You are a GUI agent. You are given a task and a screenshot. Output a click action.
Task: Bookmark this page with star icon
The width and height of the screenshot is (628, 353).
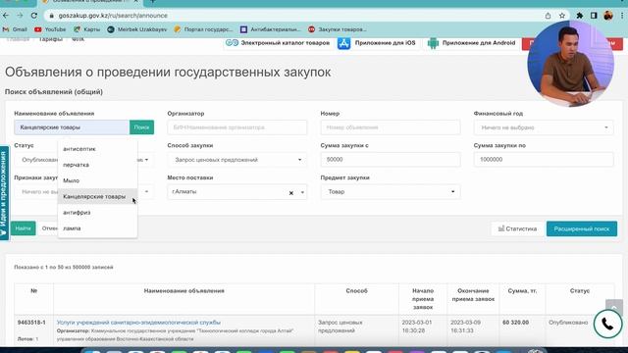[562, 16]
